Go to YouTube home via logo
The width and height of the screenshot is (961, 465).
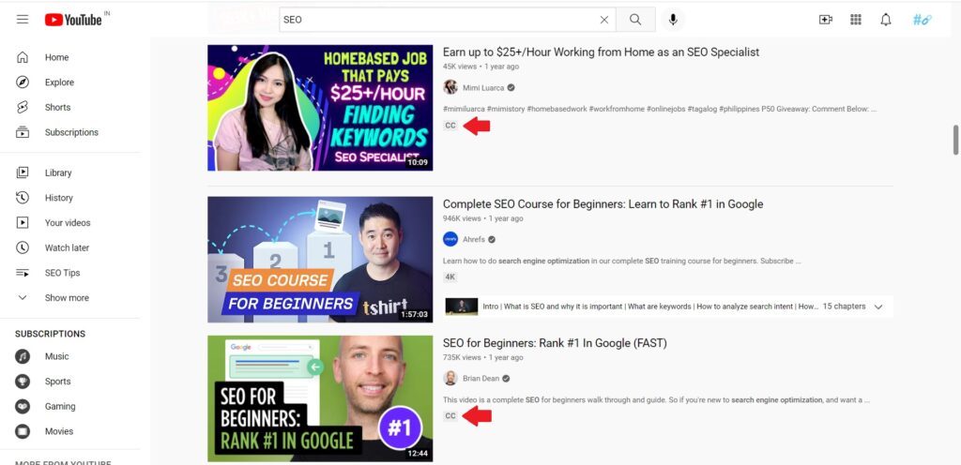(73, 20)
